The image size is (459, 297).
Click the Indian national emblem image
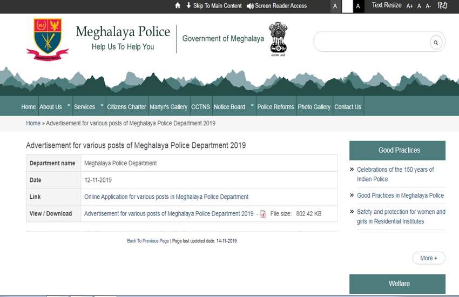click(x=278, y=39)
